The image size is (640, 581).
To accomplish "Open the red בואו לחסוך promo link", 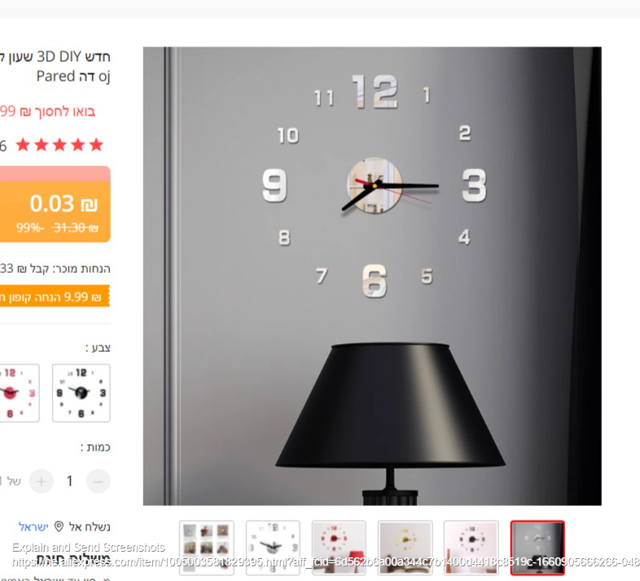I will point(47,111).
